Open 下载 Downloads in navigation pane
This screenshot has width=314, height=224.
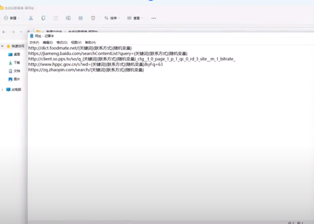[14, 63]
